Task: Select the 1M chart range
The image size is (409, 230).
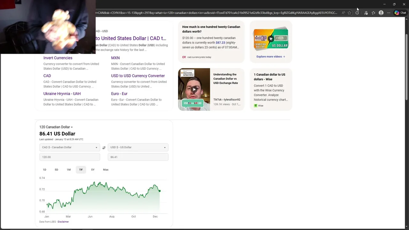Action: point(68,170)
